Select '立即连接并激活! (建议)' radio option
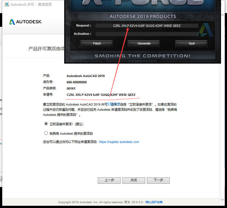Viewport: 227px width, 208px height. 46,124
